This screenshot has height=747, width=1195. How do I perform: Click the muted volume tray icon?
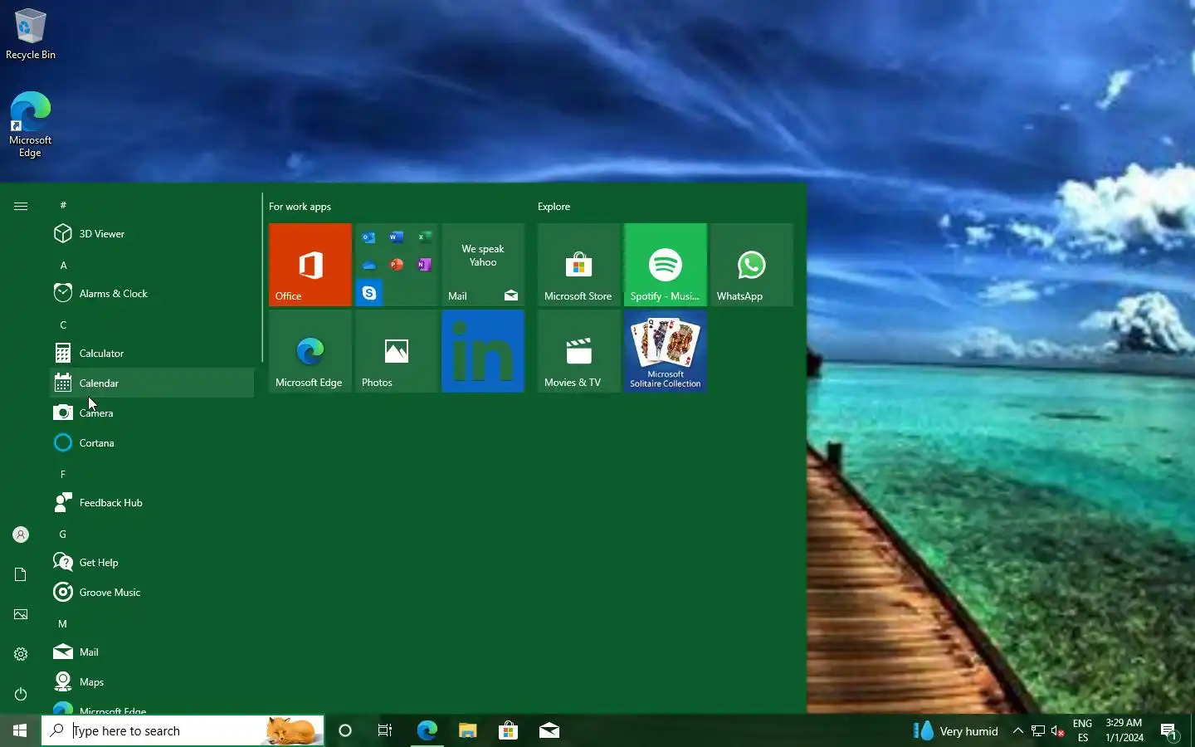click(x=1057, y=730)
